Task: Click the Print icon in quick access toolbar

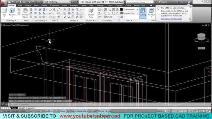Action: [29, 2]
